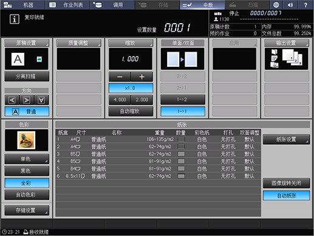
Task: Expand the 原稿设置 original settings panel
Action: click(x=27, y=43)
